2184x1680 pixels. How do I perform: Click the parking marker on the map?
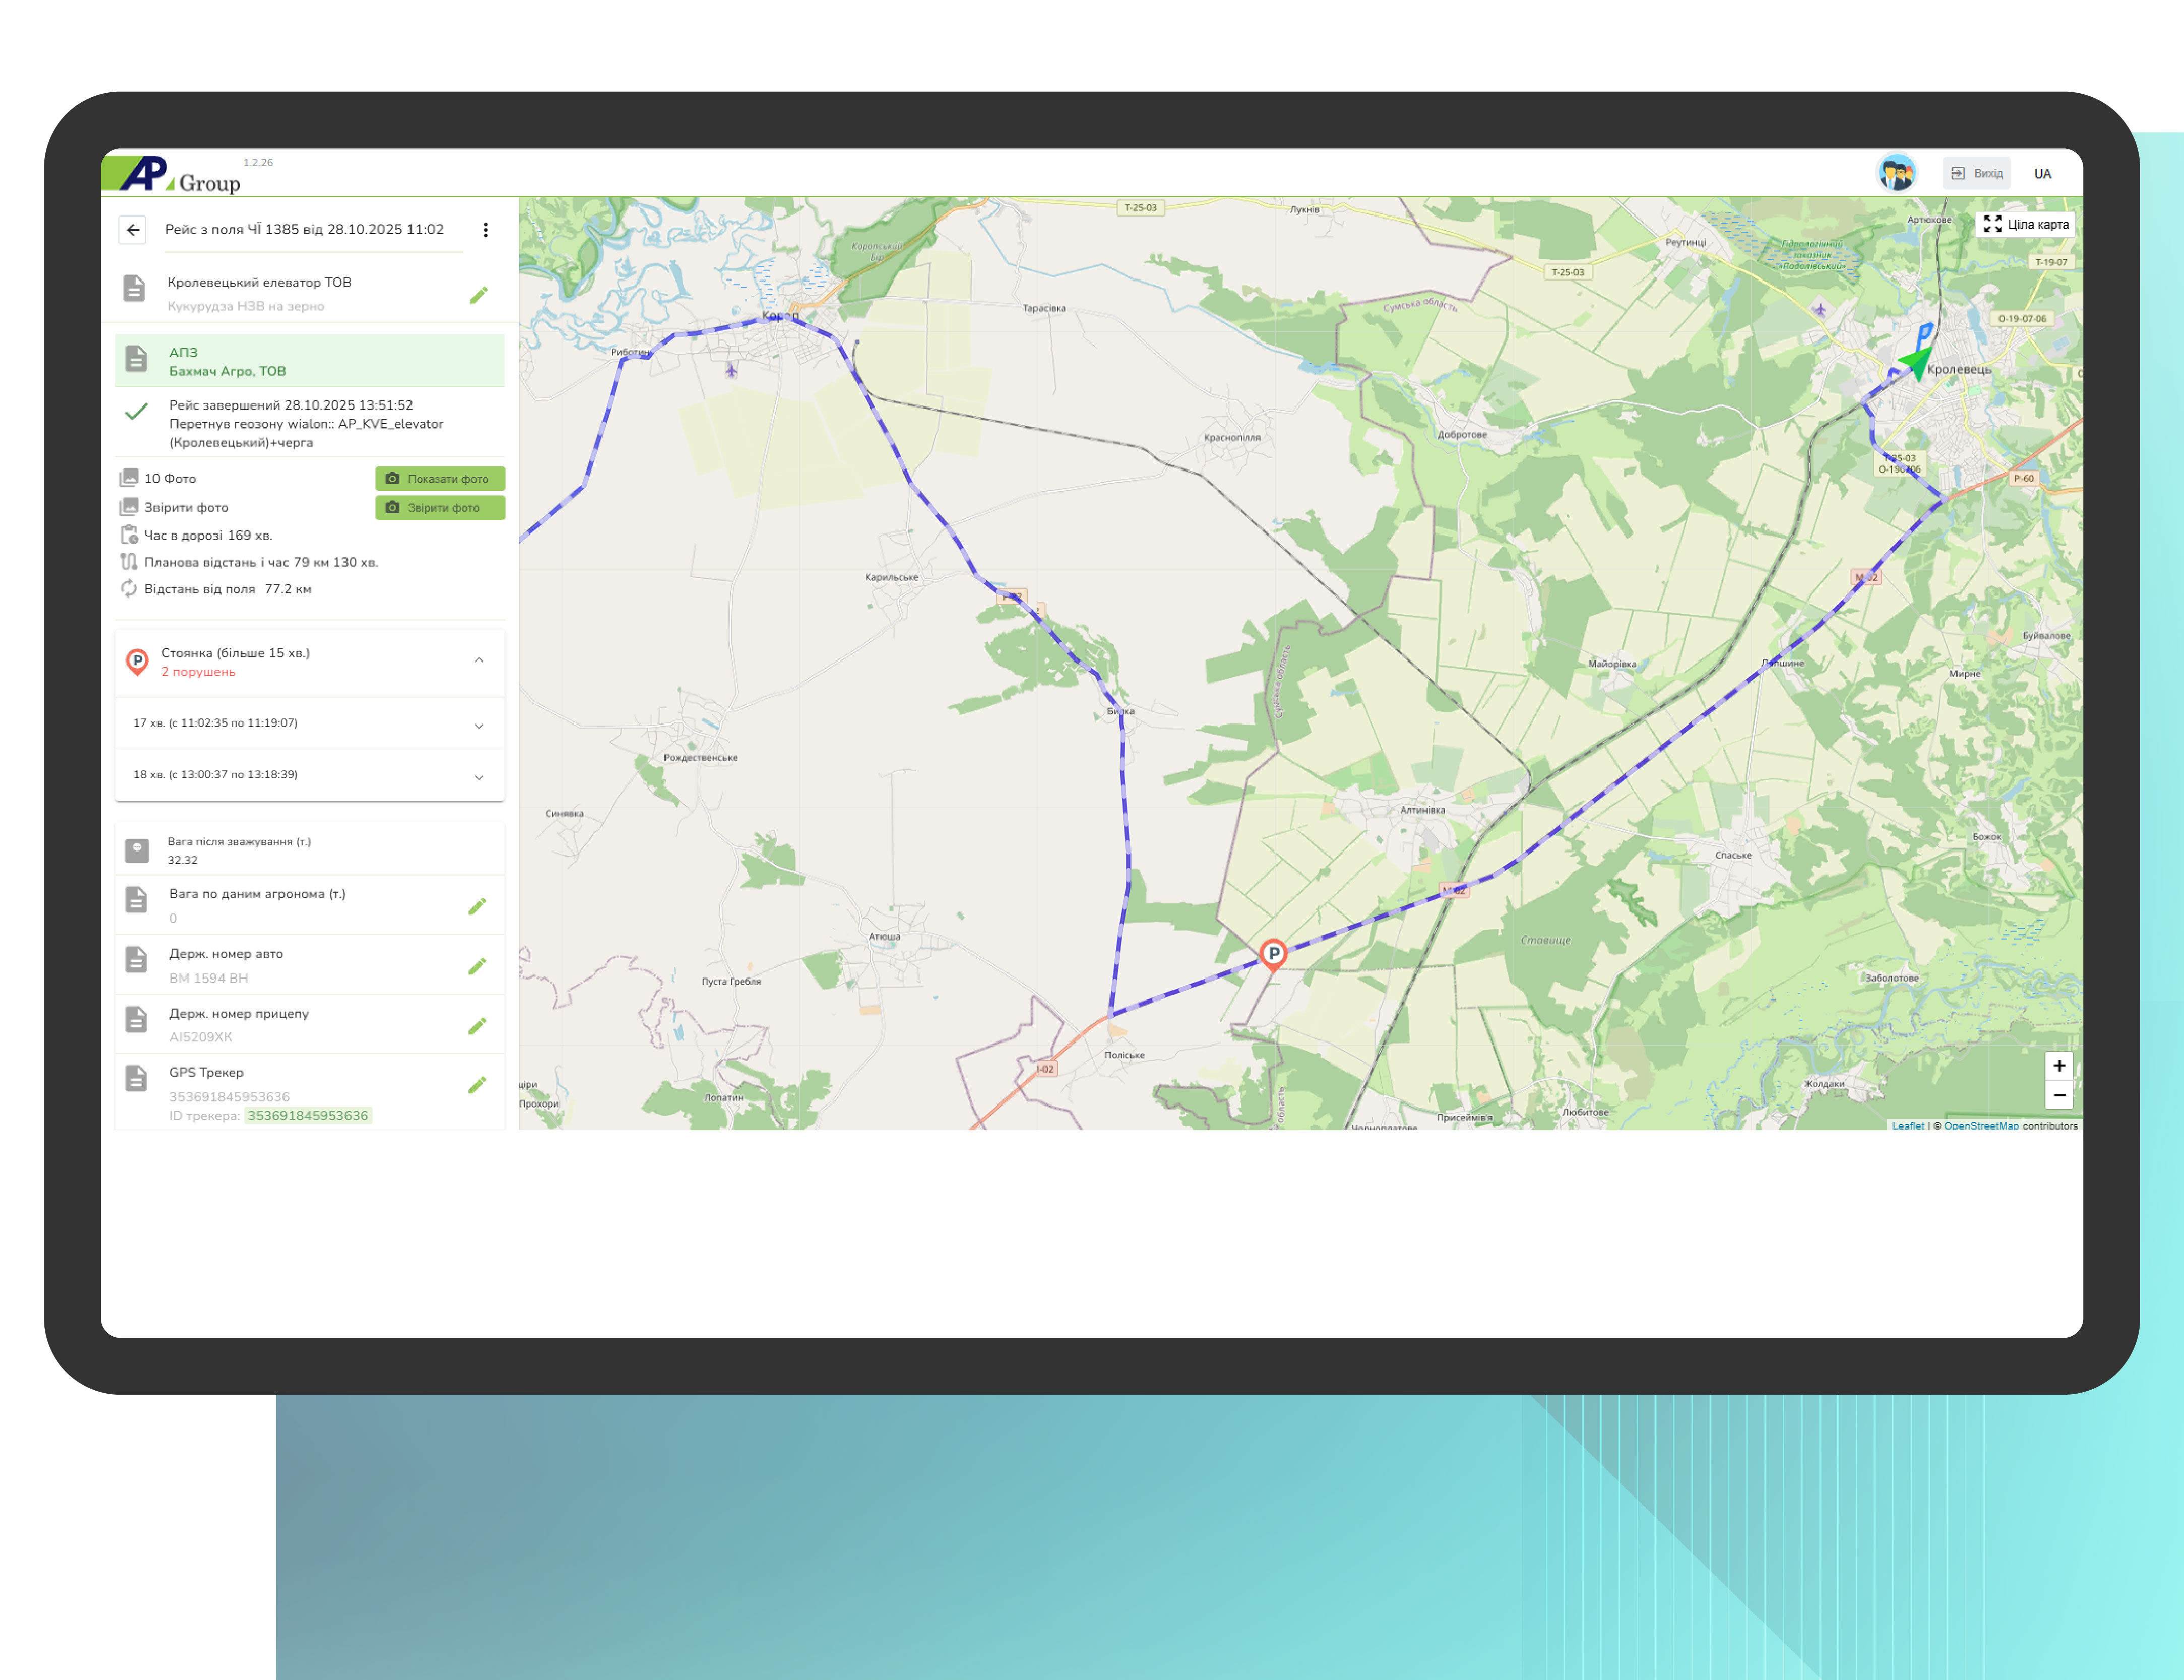(x=1273, y=953)
